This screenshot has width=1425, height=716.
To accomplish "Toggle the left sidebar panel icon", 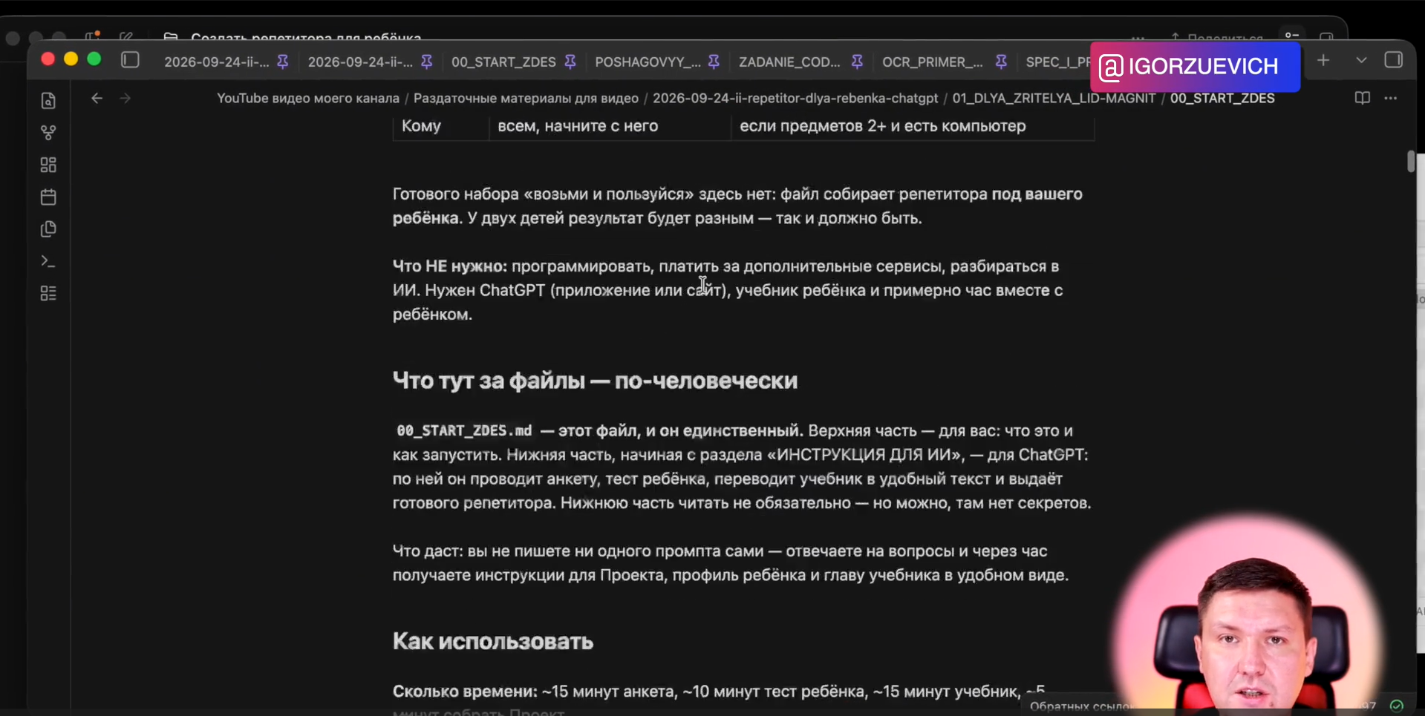I will click(x=130, y=60).
